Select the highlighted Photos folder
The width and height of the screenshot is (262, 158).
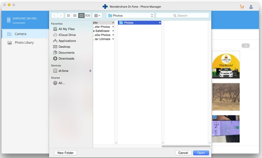pos(140,23)
